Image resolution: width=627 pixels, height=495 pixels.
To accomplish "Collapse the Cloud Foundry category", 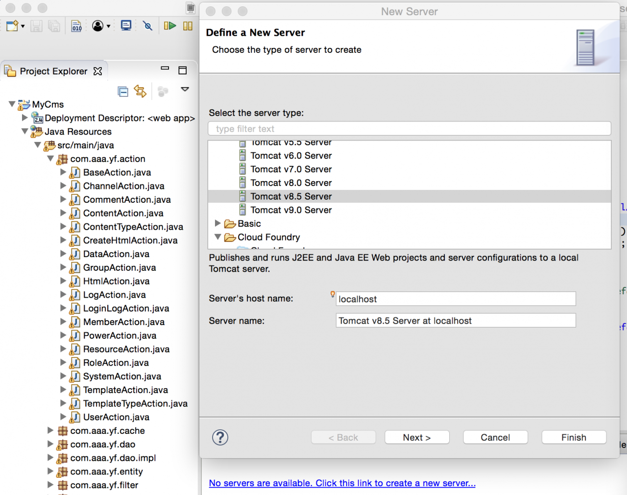I will 217,237.
